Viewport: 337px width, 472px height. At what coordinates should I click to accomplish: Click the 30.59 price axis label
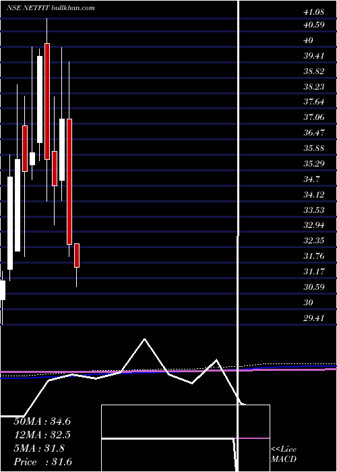[313, 287]
